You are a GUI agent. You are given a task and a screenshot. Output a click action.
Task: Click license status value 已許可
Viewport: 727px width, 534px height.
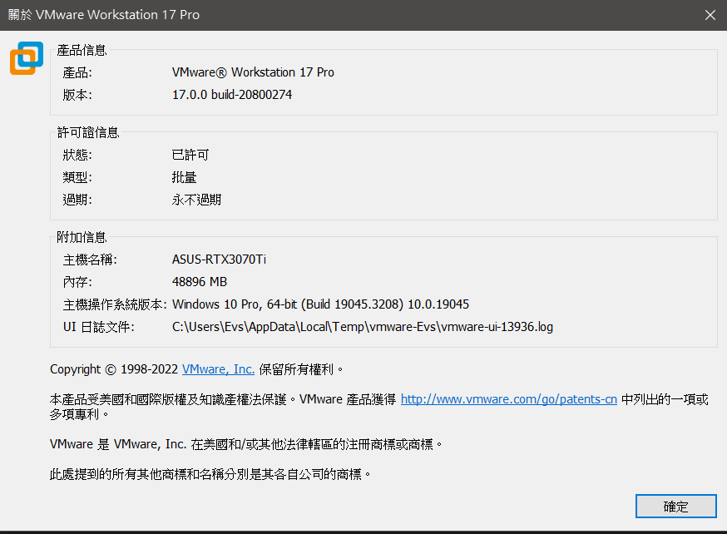pyautogui.click(x=190, y=155)
